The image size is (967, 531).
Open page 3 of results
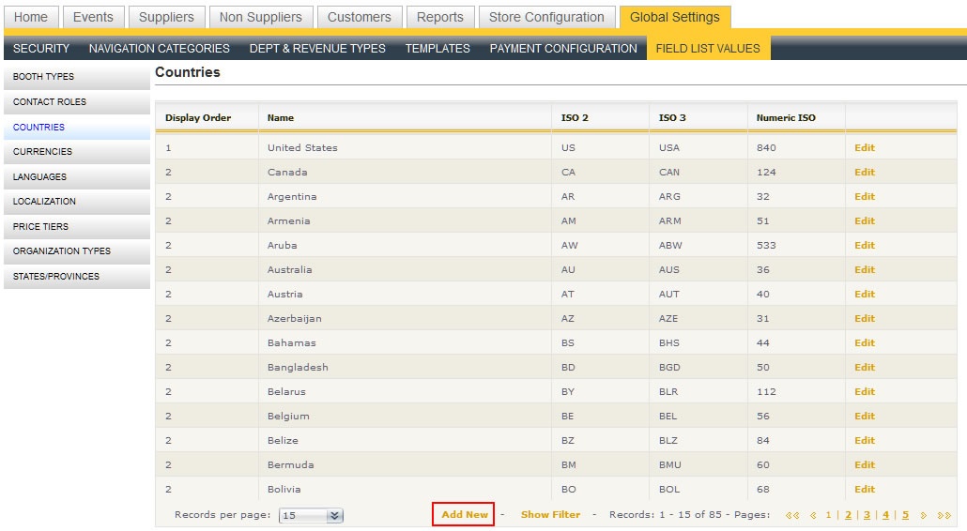tap(867, 514)
